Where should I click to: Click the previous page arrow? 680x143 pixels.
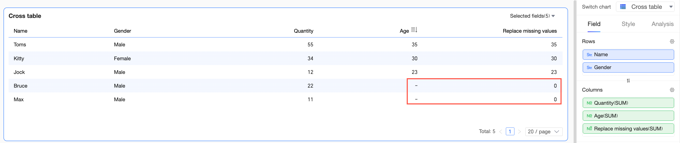click(x=500, y=132)
